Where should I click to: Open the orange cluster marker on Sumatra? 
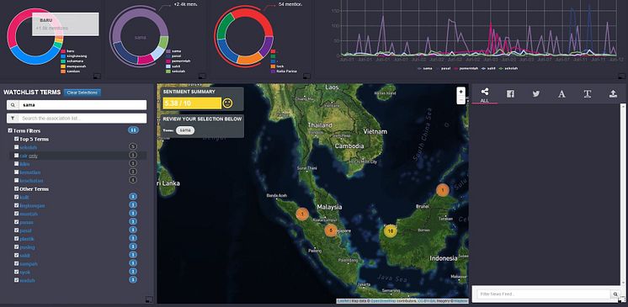(302, 214)
